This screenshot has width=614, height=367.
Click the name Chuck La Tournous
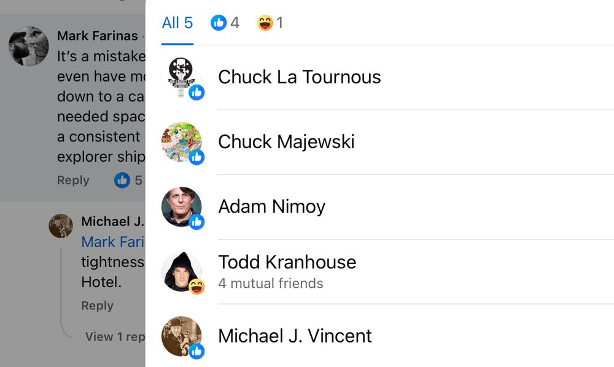click(x=299, y=77)
